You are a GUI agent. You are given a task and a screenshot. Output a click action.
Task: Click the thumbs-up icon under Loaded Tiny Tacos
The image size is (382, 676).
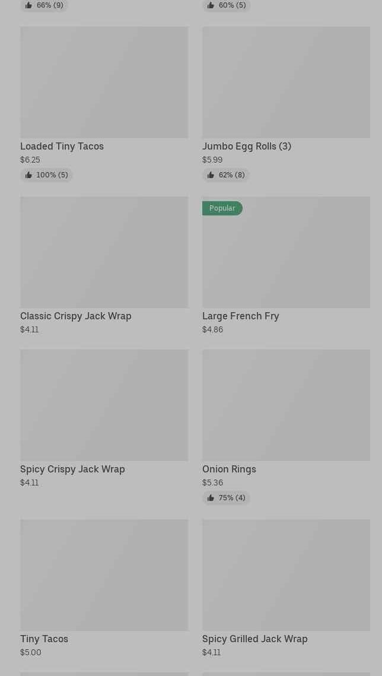coord(28,175)
